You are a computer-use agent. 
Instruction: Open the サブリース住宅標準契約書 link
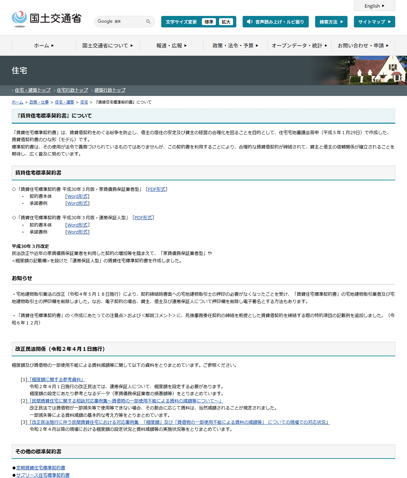point(43,475)
